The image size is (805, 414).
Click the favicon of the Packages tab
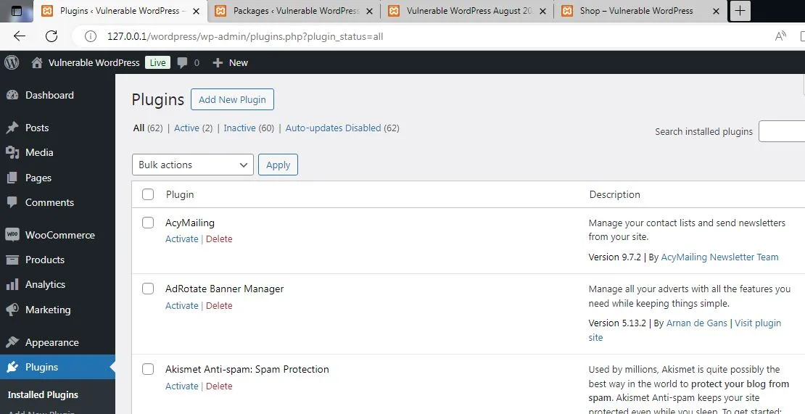[220, 11]
